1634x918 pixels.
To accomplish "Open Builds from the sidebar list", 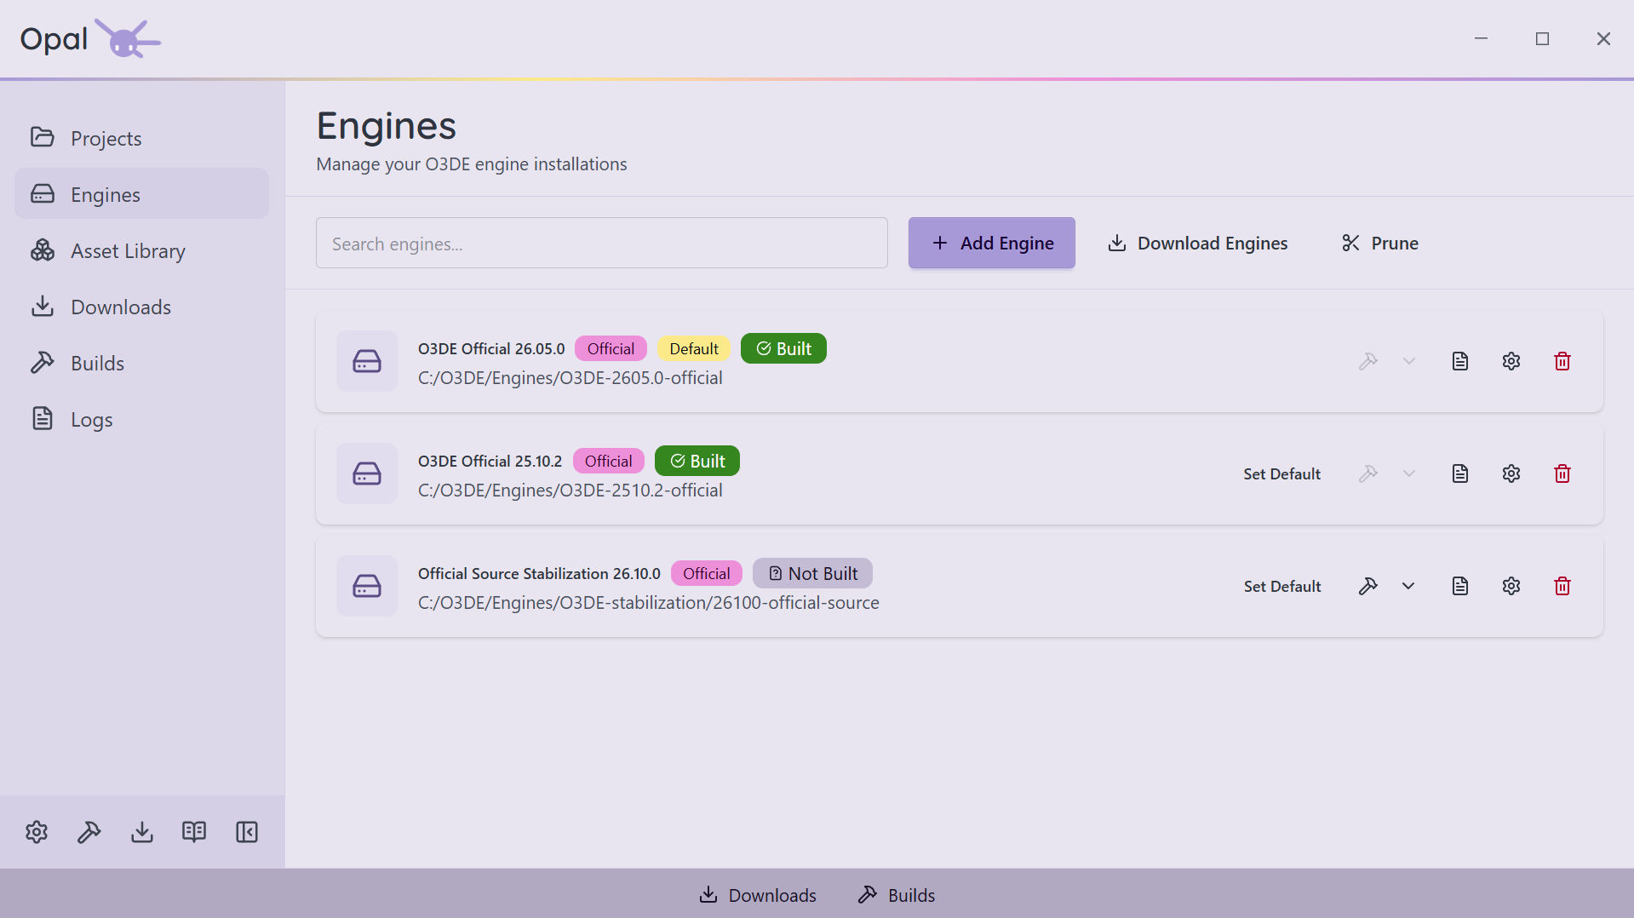I will coord(141,363).
